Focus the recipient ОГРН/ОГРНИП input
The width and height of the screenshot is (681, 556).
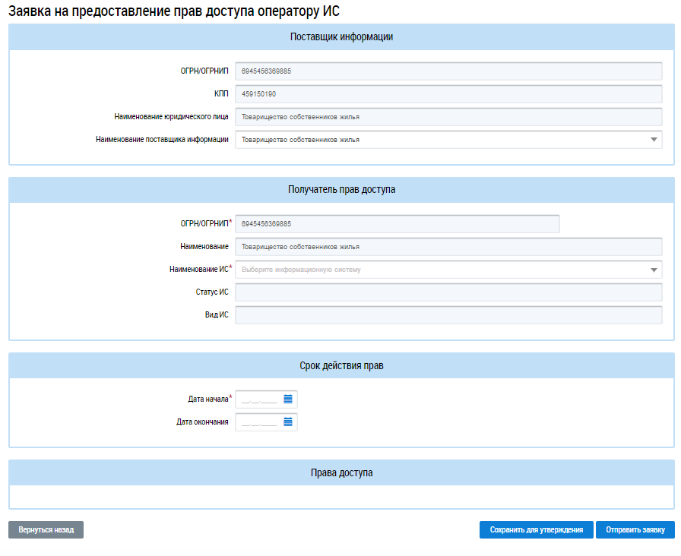397,224
